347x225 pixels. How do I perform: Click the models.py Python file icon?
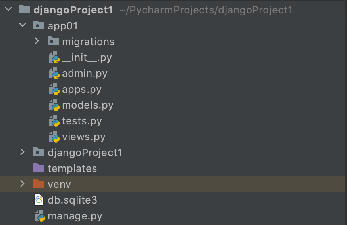pos(54,105)
